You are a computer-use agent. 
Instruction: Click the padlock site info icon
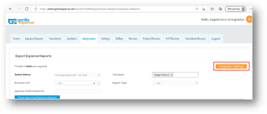click(36, 9)
